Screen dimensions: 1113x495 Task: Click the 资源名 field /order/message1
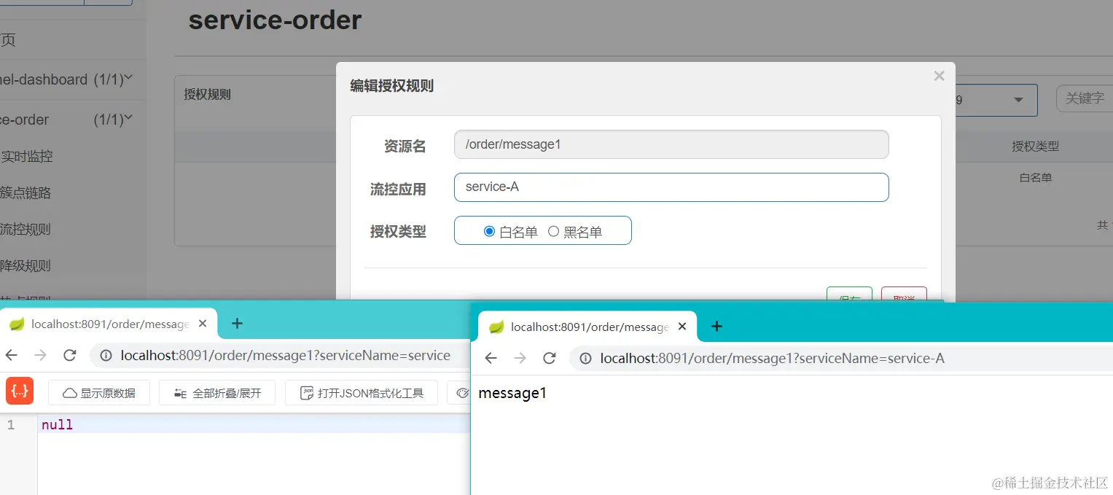pos(671,144)
